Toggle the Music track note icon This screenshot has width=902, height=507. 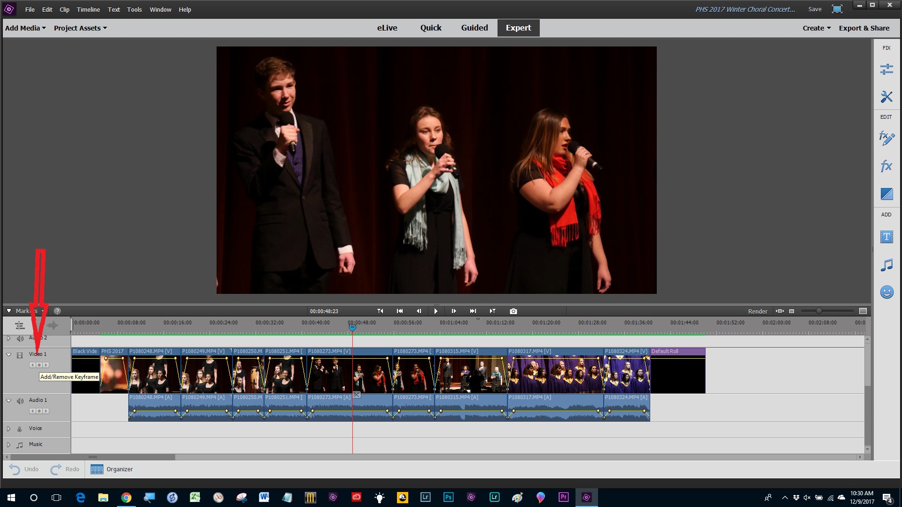[x=20, y=445]
